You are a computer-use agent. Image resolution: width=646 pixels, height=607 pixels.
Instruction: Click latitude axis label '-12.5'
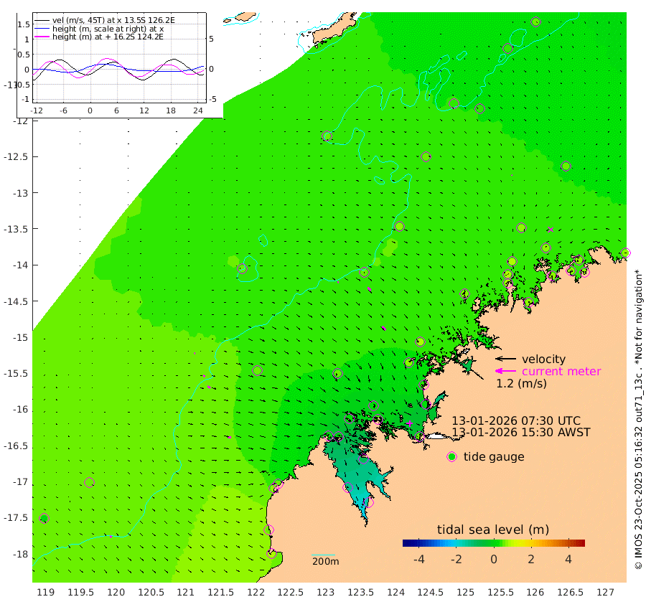coord(16,157)
